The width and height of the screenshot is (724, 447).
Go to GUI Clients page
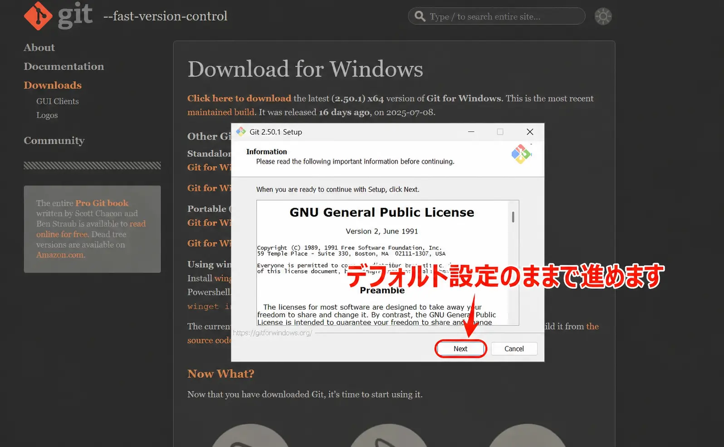[x=58, y=101]
